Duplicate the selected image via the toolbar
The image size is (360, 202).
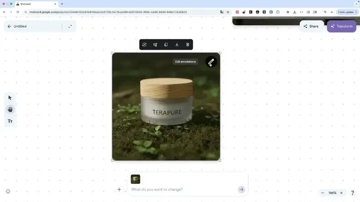coord(166,45)
